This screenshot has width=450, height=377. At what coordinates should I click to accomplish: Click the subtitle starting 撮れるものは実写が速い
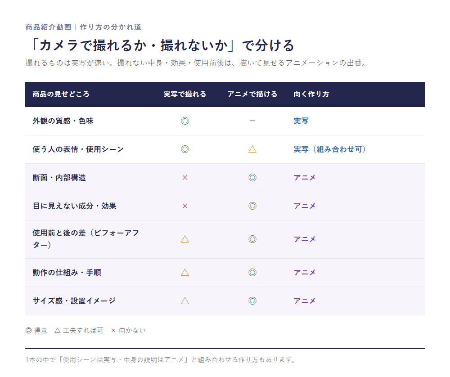196,63
